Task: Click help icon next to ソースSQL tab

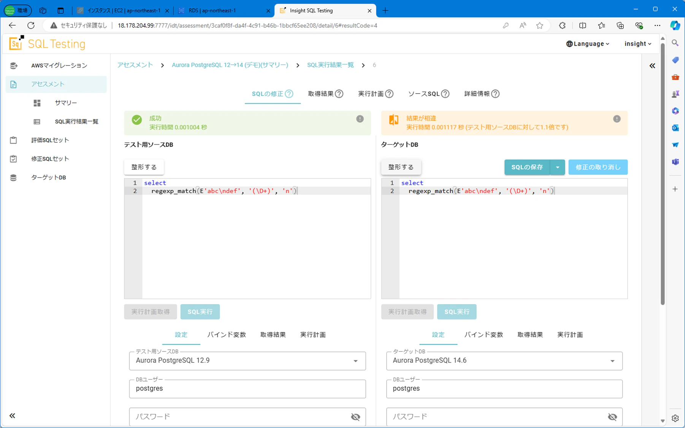Action: [446, 94]
